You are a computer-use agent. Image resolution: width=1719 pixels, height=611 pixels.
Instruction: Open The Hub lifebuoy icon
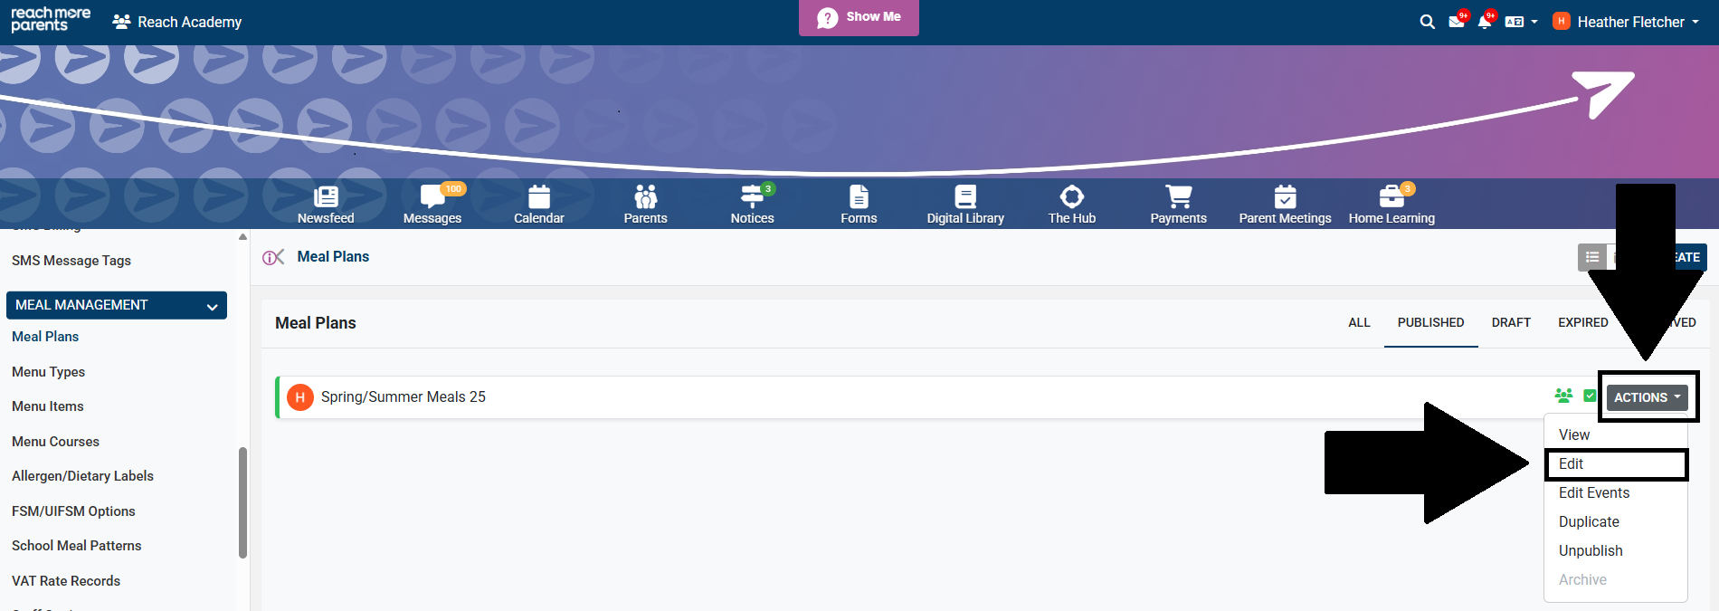point(1071,197)
